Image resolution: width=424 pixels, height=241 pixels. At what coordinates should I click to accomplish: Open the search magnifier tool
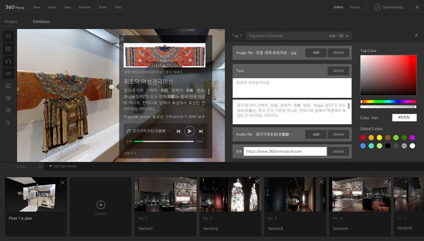(x=8, y=123)
